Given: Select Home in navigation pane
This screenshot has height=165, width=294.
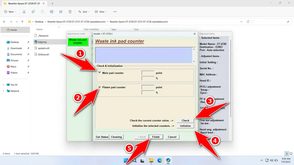Looking at the screenshot, I should [15, 30].
